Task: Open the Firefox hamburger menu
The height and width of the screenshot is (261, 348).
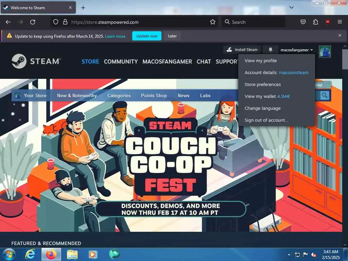Action: pyautogui.click(x=340, y=22)
